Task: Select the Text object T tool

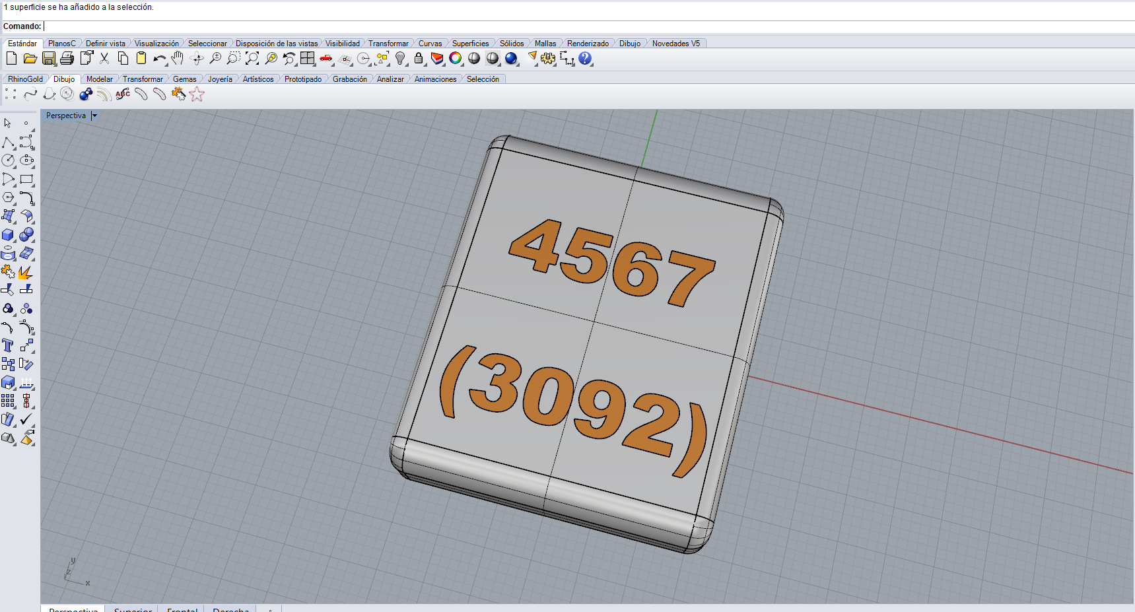Action: pyautogui.click(x=8, y=345)
